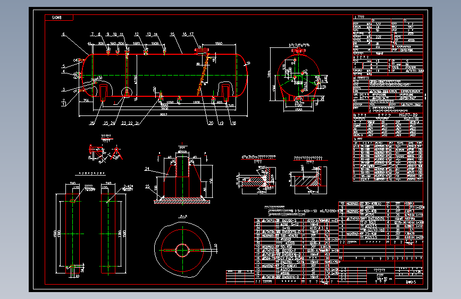Click the HGJ17-89 standard text in the table

(408, 115)
